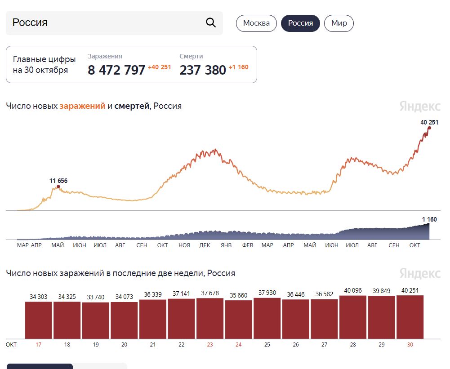Click the orange заражений legend word

[x=82, y=106]
